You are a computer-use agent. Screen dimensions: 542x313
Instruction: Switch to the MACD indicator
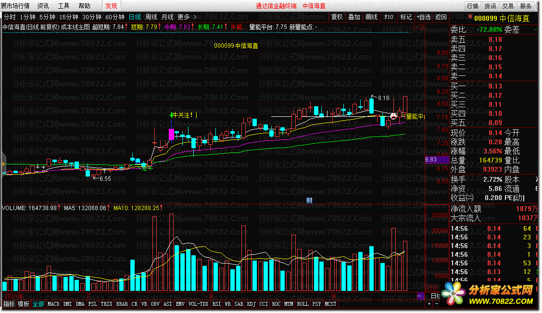pyautogui.click(x=53, y=304)
